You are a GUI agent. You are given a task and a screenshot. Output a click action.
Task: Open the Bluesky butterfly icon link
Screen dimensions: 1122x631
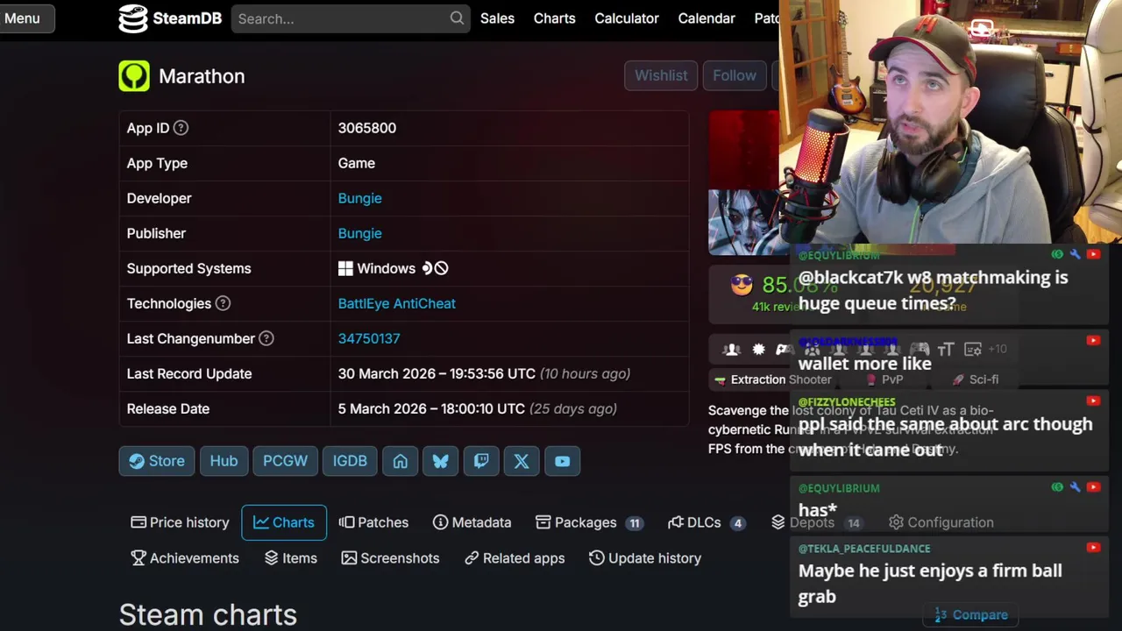pos(441,461)
